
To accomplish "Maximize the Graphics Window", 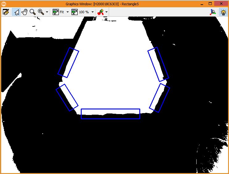I will [x=210, y=4].
